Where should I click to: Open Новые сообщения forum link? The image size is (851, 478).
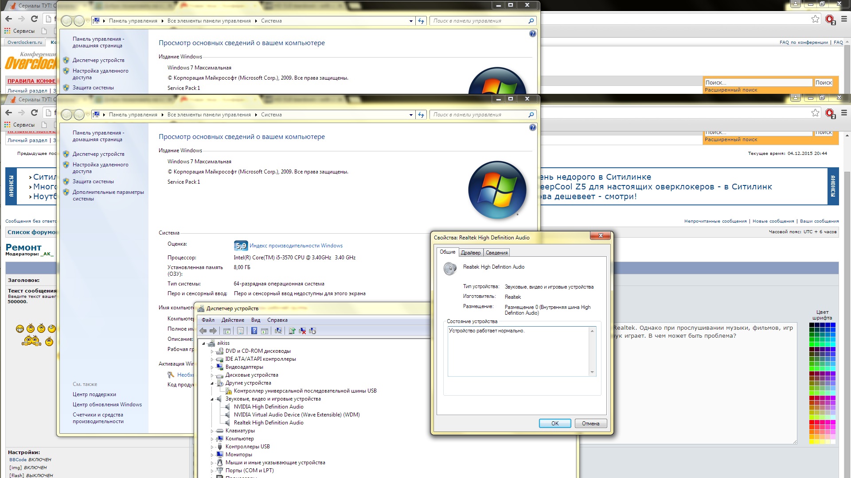click(773, 221)
